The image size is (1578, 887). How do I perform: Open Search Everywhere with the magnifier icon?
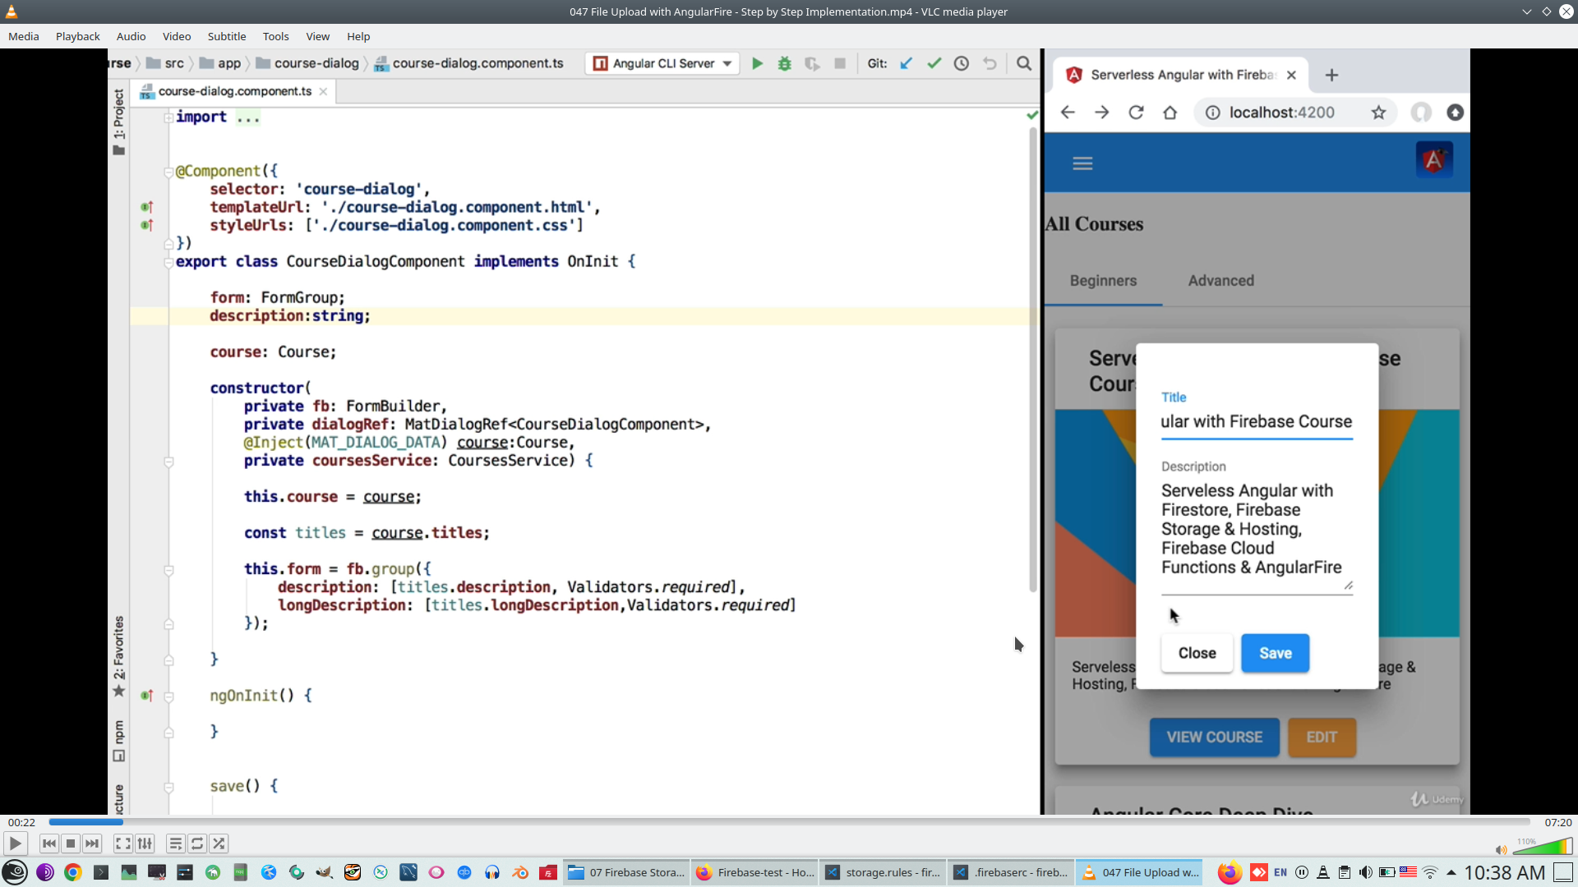pos(1024,63)
